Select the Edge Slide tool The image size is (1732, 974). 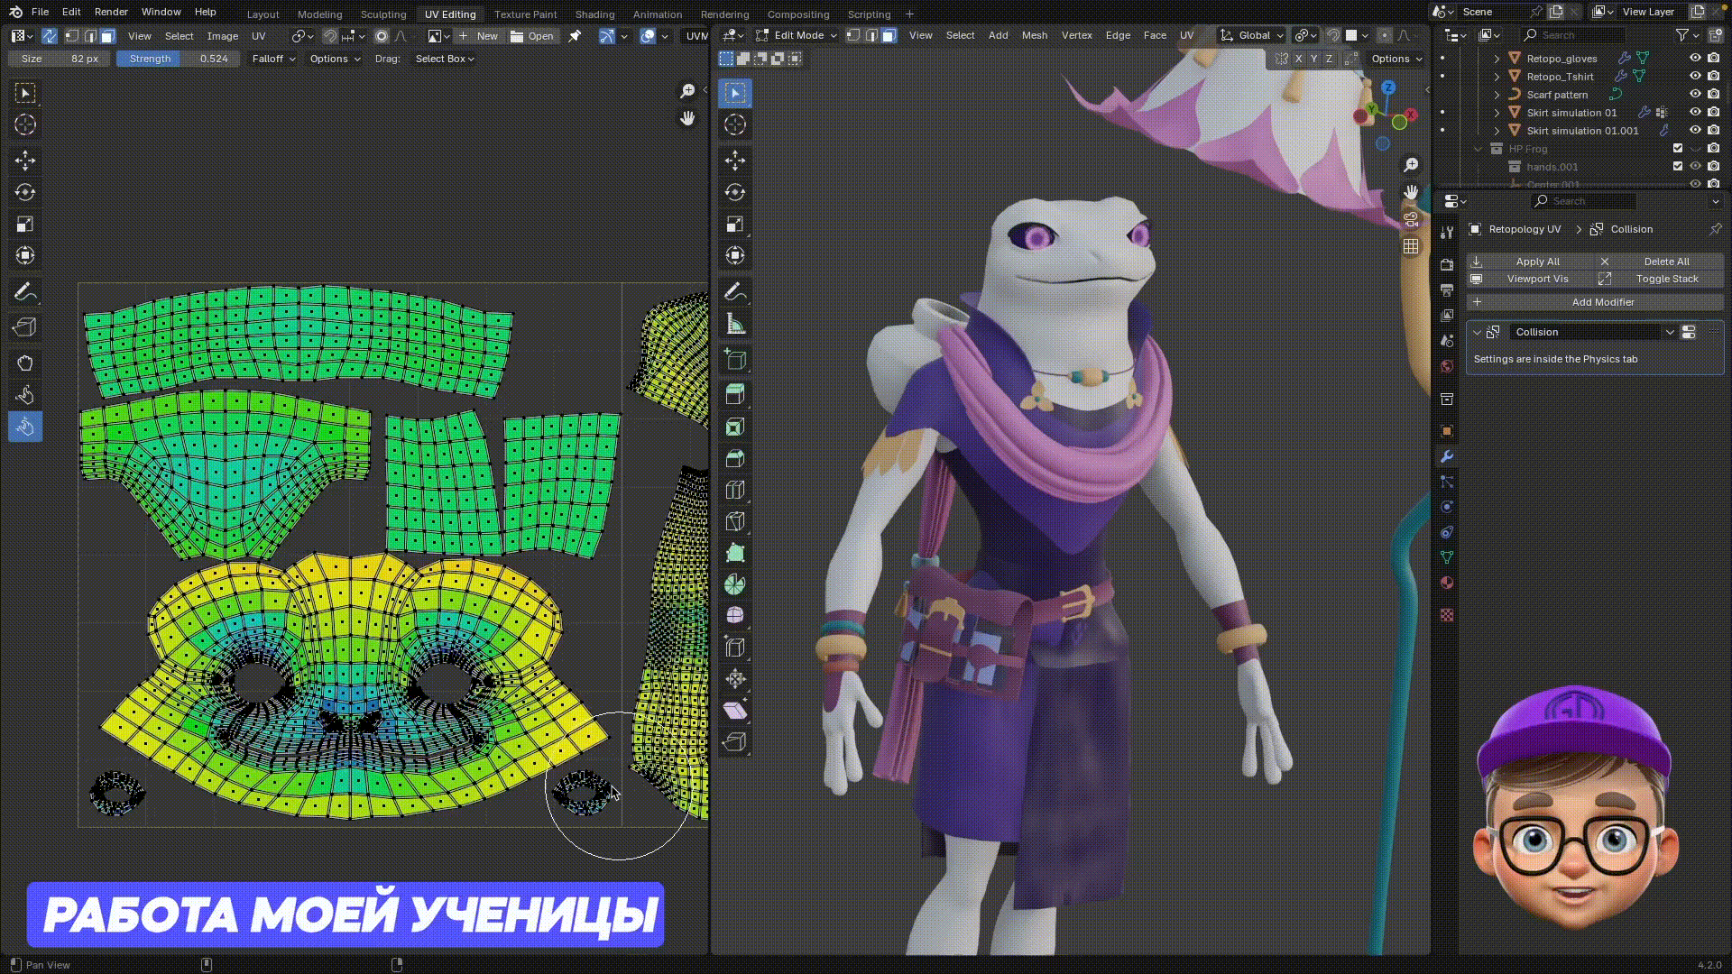point(735,648)
